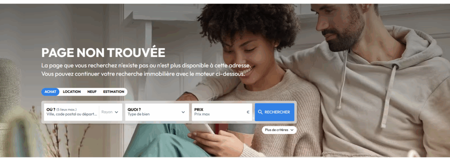Click the PAGE NON TROUVÉE heading
Image resolution: width=450 pixels, height=158 pixels.
point(103,53)
